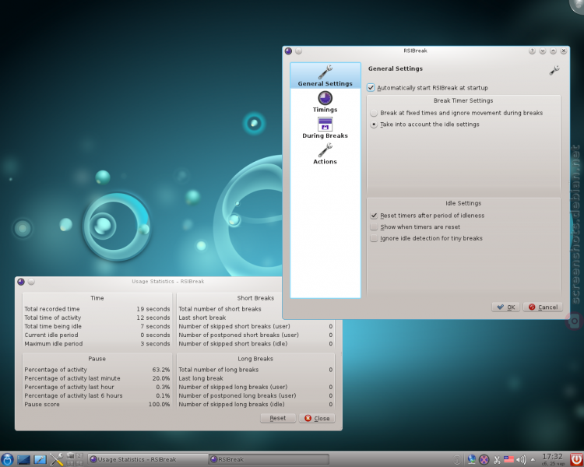The height and width of the screenshot is (467, 584).
Task: Click the cashew icon at desktop top-right corner
Action: 577,5
